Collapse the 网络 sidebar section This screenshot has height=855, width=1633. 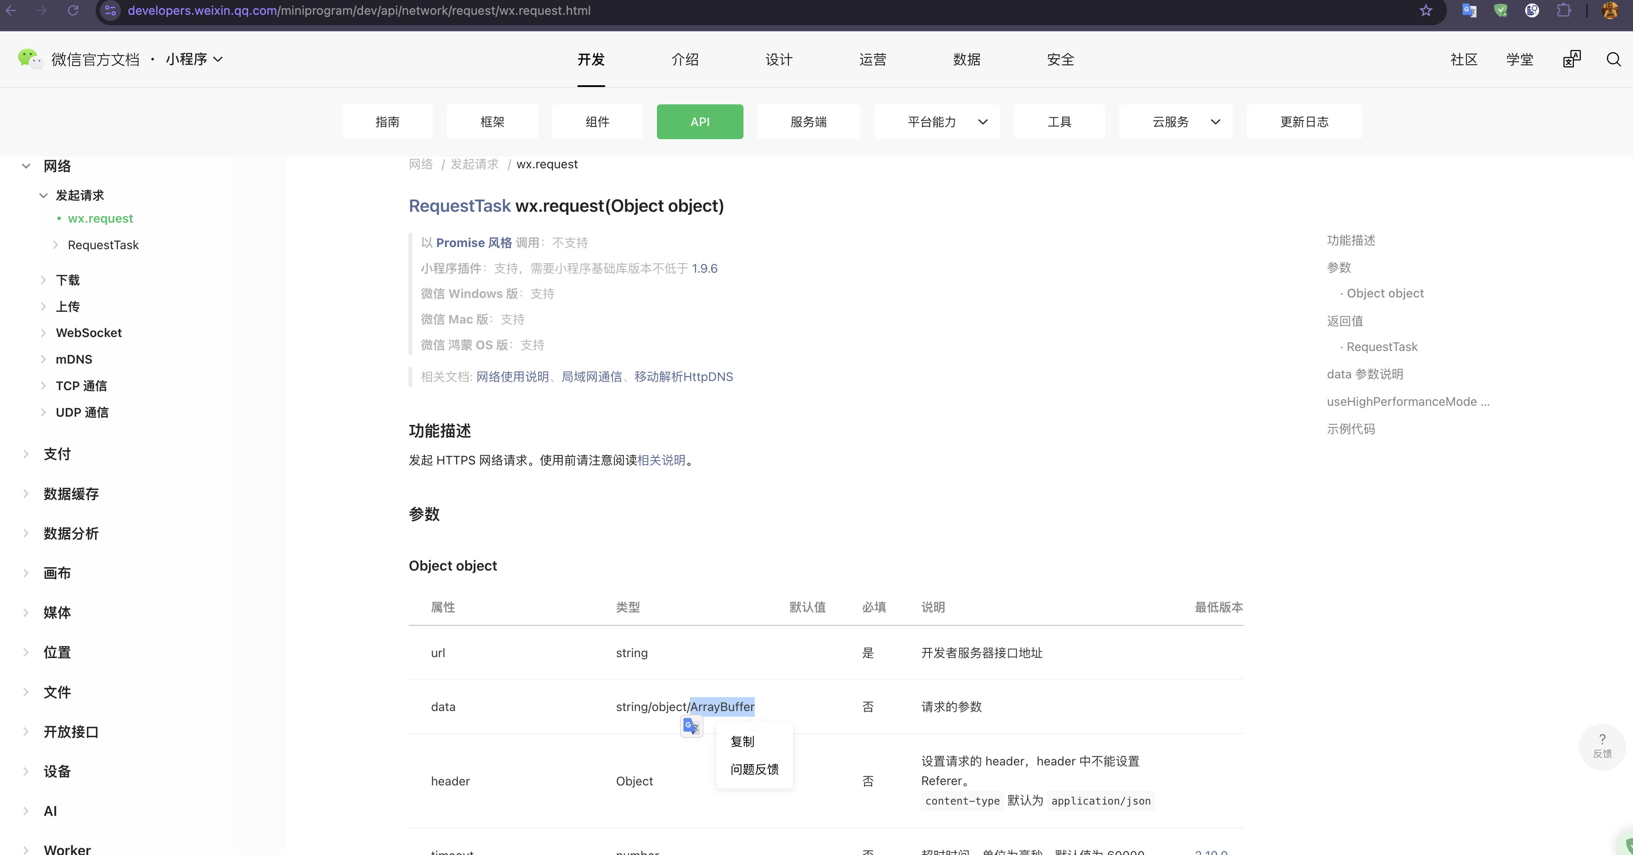click(x=26, y=166)
